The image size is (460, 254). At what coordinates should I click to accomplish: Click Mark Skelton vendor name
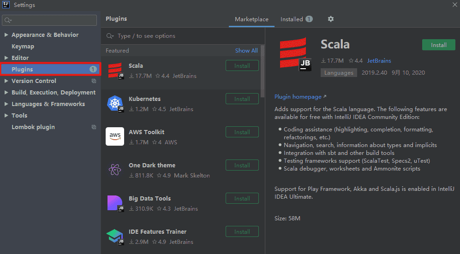(192, 176)
